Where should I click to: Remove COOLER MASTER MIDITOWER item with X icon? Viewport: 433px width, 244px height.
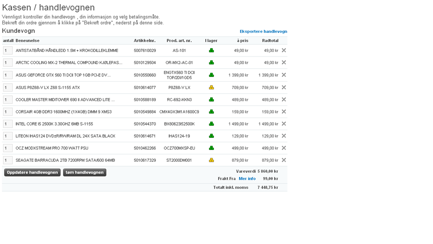[284, 99]
